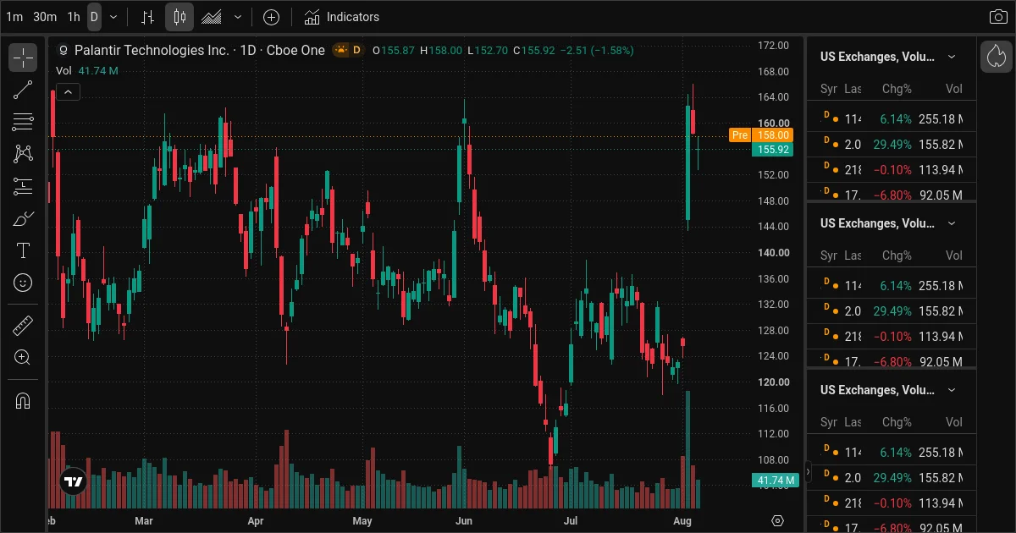Open chart settings gear near time axis

tap(778, 520)
